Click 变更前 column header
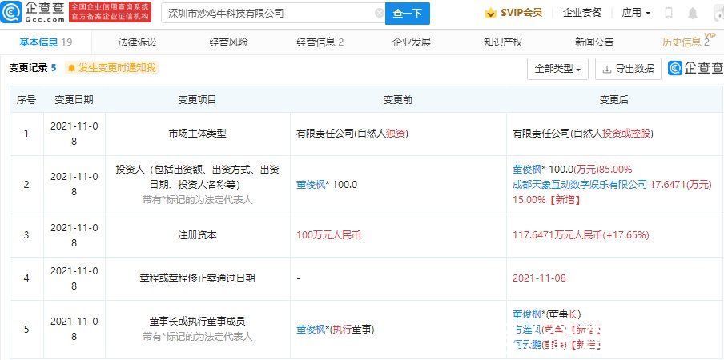Viewport: 724px width, 360px height. 398,100
